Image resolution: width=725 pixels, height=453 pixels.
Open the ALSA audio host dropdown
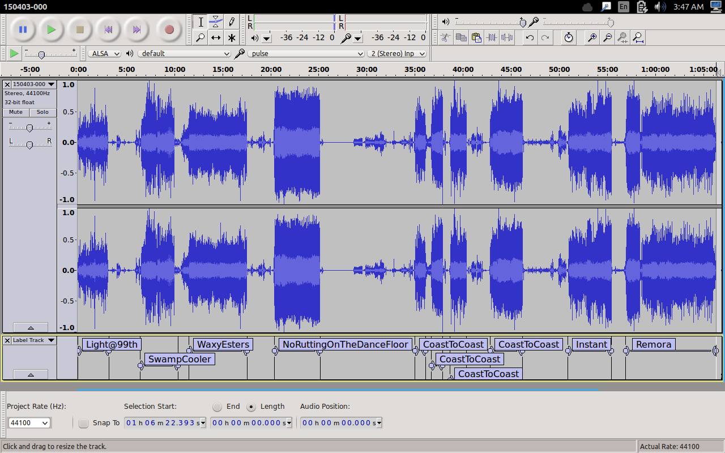[105, 53]
